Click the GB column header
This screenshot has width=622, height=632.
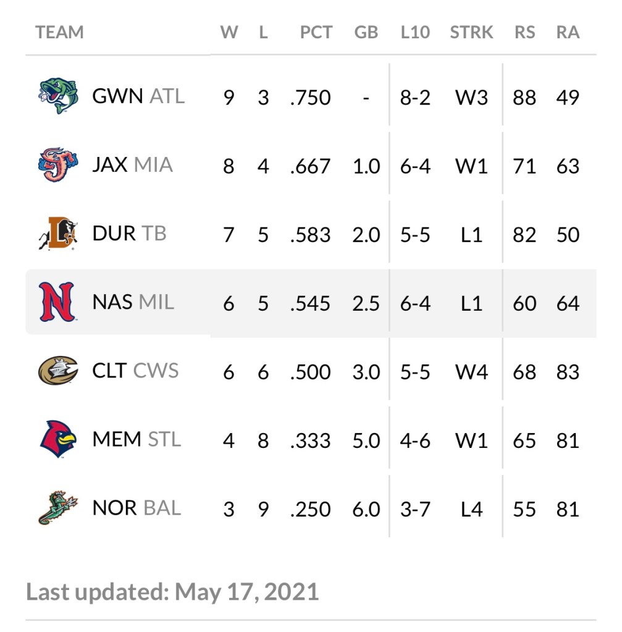click(x=366, y=32)
